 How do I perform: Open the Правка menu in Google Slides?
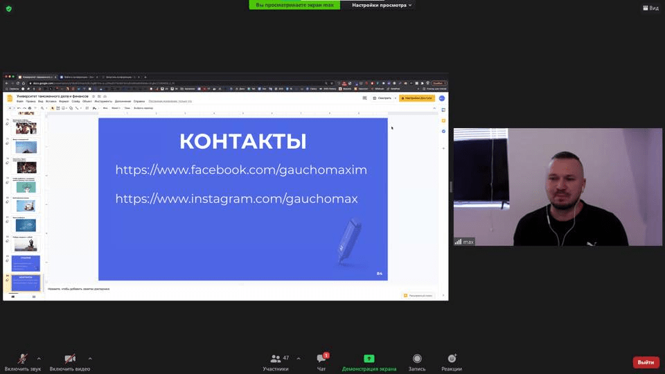[30, 101]
